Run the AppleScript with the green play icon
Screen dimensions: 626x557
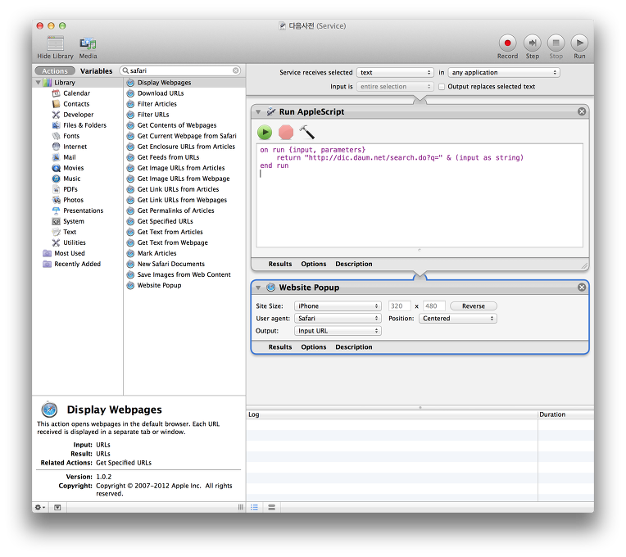pyautogui.click(x=265, y=132)
